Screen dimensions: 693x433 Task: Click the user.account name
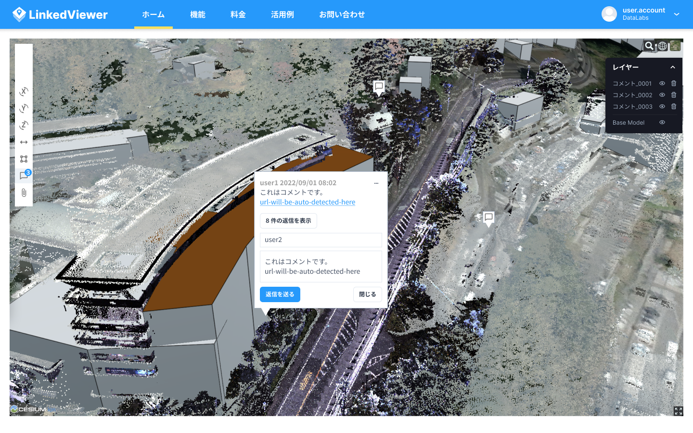(644, 10)
